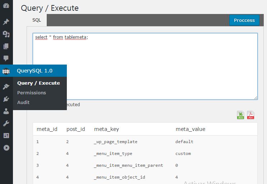Select the SQL tab
The width and height of the screenshot is (267, 184).
37,20
